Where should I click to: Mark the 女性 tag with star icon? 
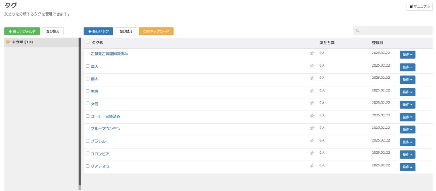312,104
